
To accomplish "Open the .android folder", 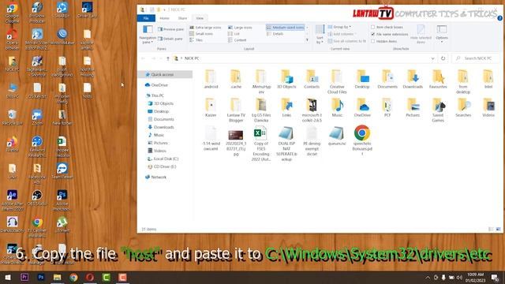I will point(211,79).
